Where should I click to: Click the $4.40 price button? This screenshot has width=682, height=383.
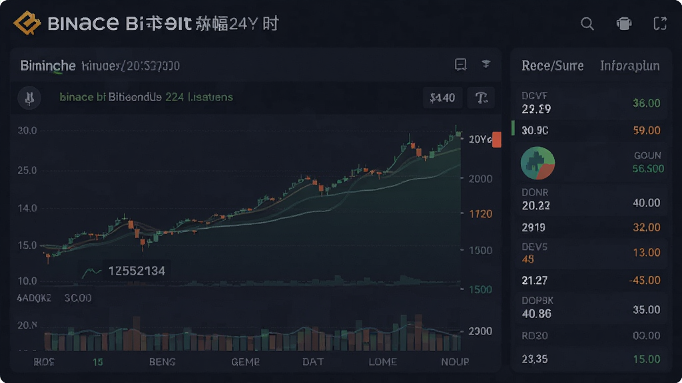click(442, 98)
